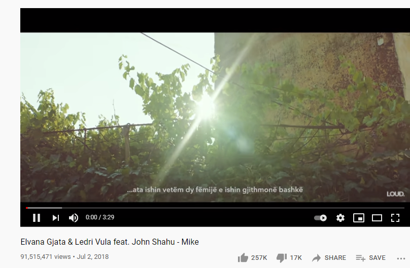This screenshot has width=410, height=268.
Task: Pause the video playback
Action: tap(37, 218)
